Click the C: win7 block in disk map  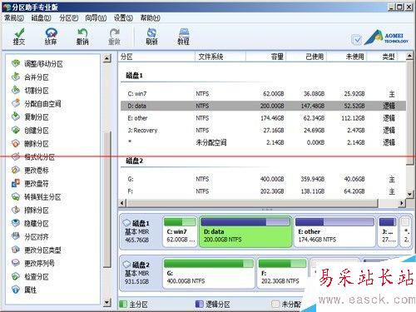180,232
